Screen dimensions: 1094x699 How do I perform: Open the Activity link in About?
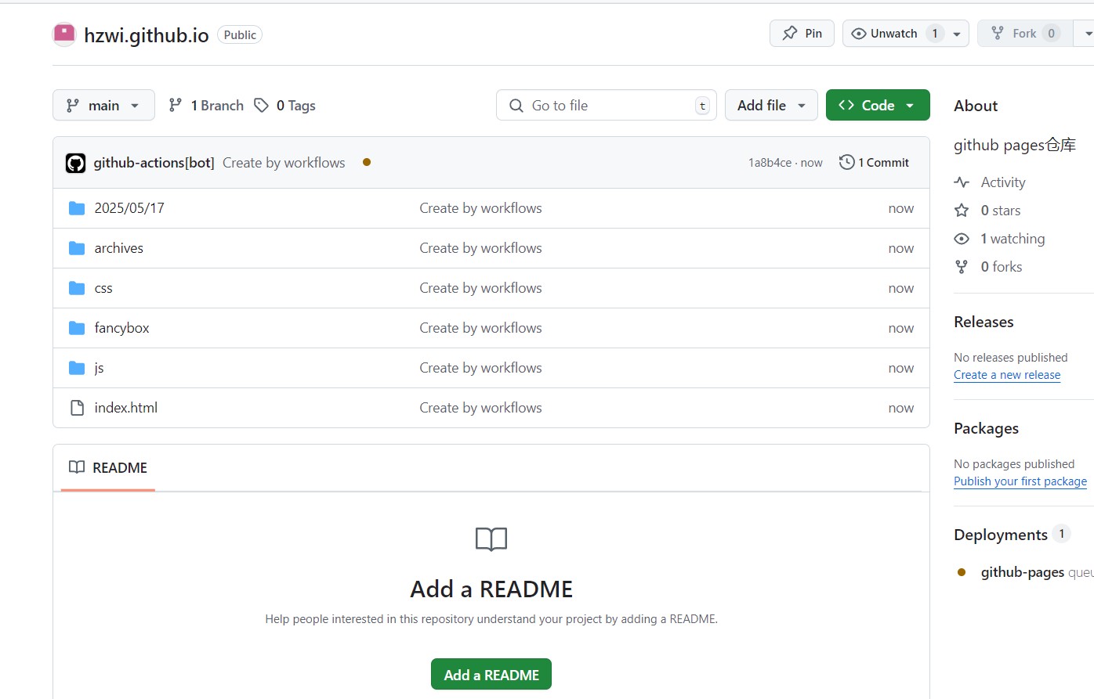click(1003, 182)
